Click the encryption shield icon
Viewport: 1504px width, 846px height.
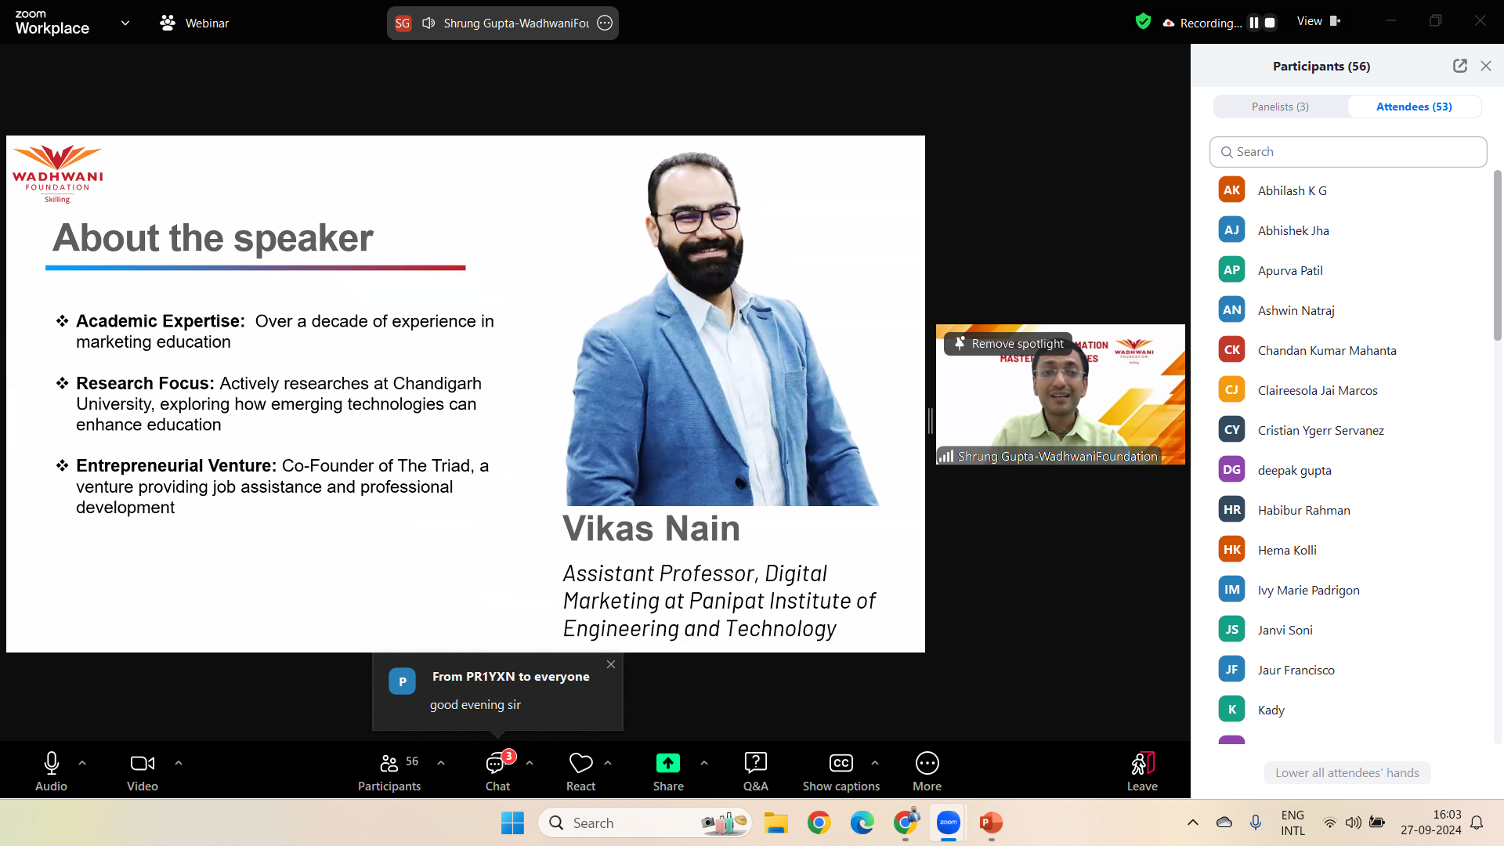pos(1143,22)
